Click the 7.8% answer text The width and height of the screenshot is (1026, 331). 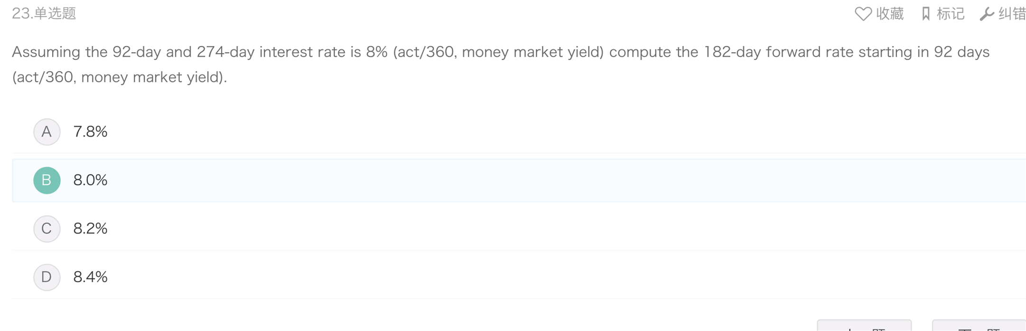pyautogui.click(x=90, y=132)
